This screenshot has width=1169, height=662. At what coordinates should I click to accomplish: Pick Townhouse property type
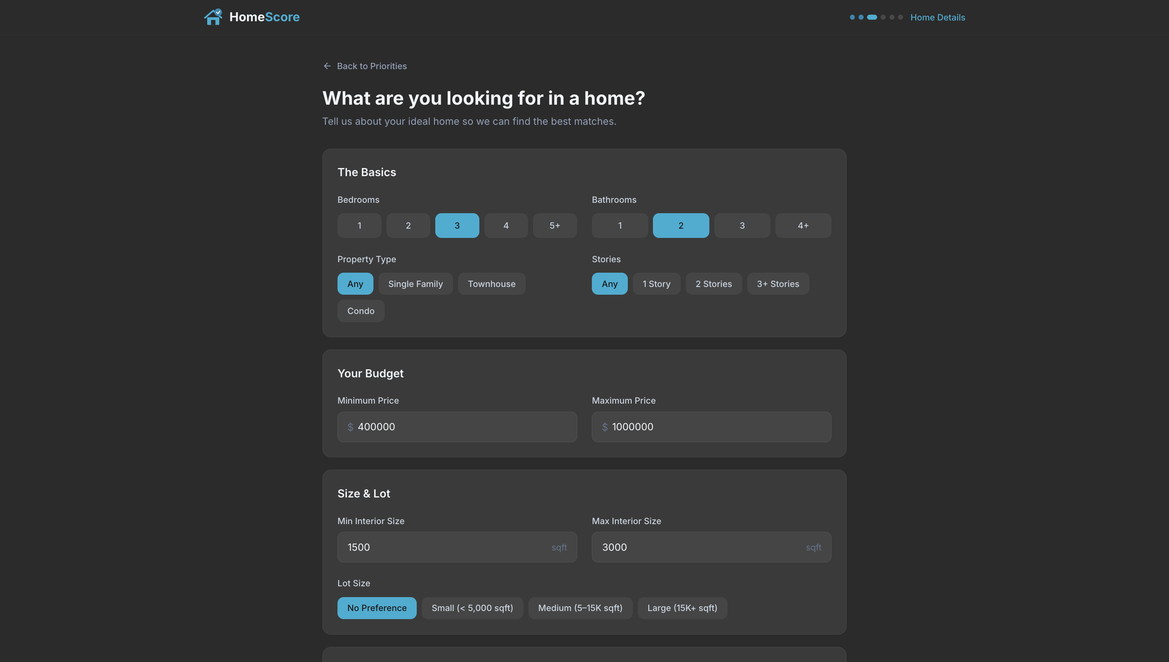click(491, 284)
